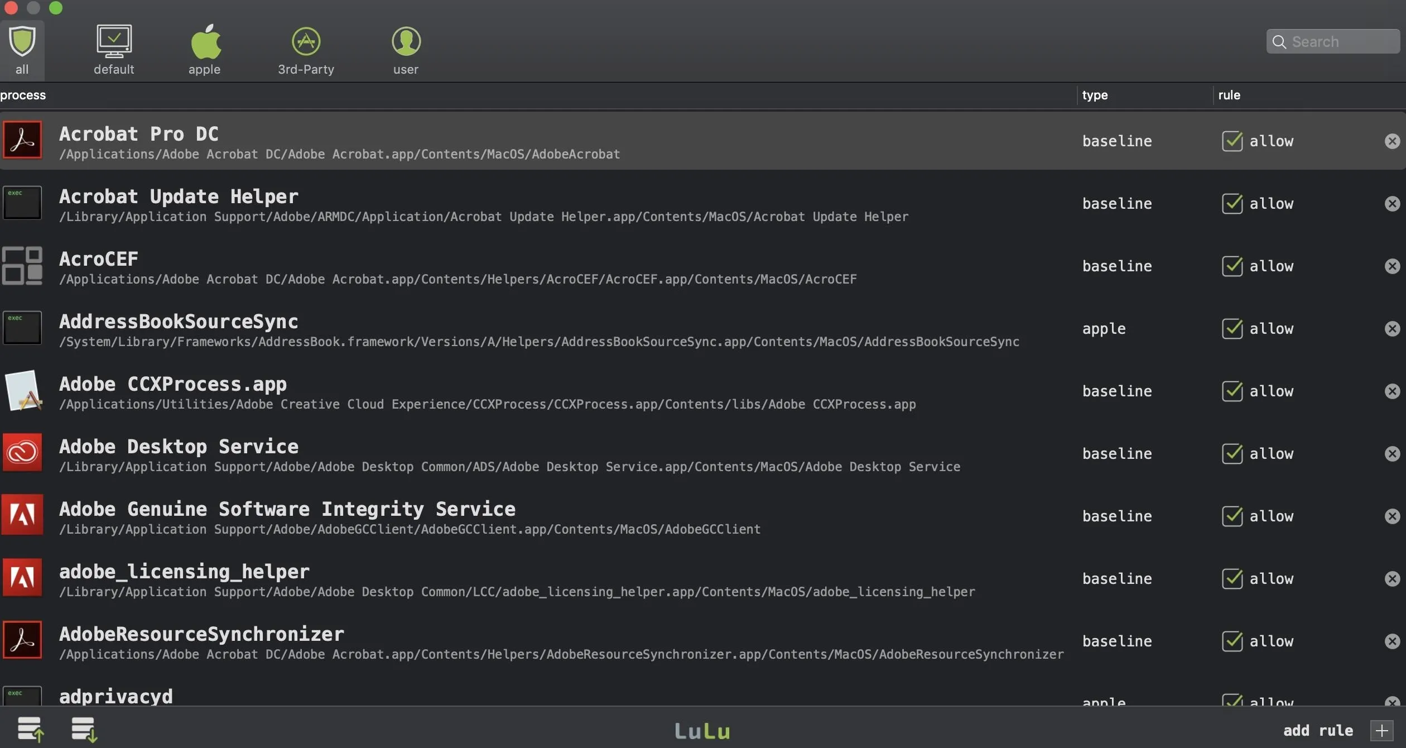Filter rules by 3rd-Party
Image resolution: width=1406 pixels, height=748 pixels.
pyautogui.click(x=306, y=42)
